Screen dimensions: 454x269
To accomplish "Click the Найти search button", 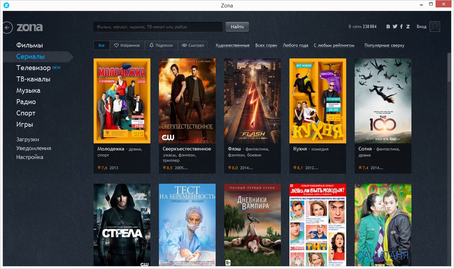I will coord(237,27).
